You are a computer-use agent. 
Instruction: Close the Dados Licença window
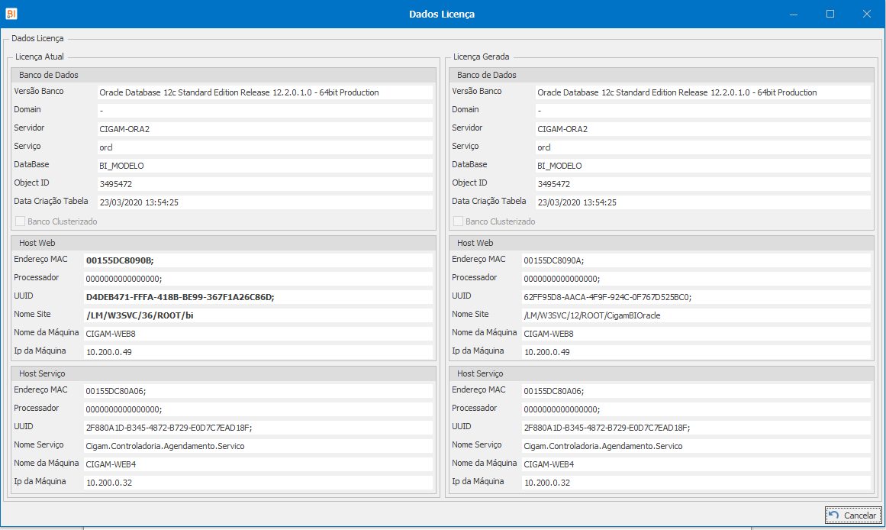point(867,14)
